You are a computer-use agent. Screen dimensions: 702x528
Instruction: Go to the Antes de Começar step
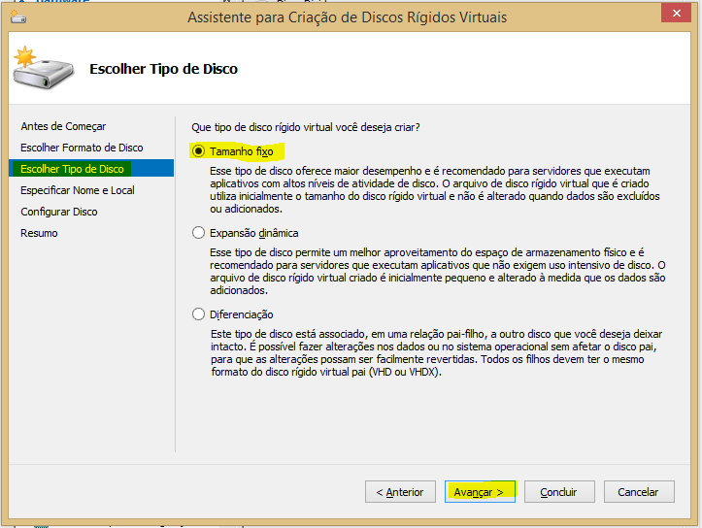(x=63, y=126)
